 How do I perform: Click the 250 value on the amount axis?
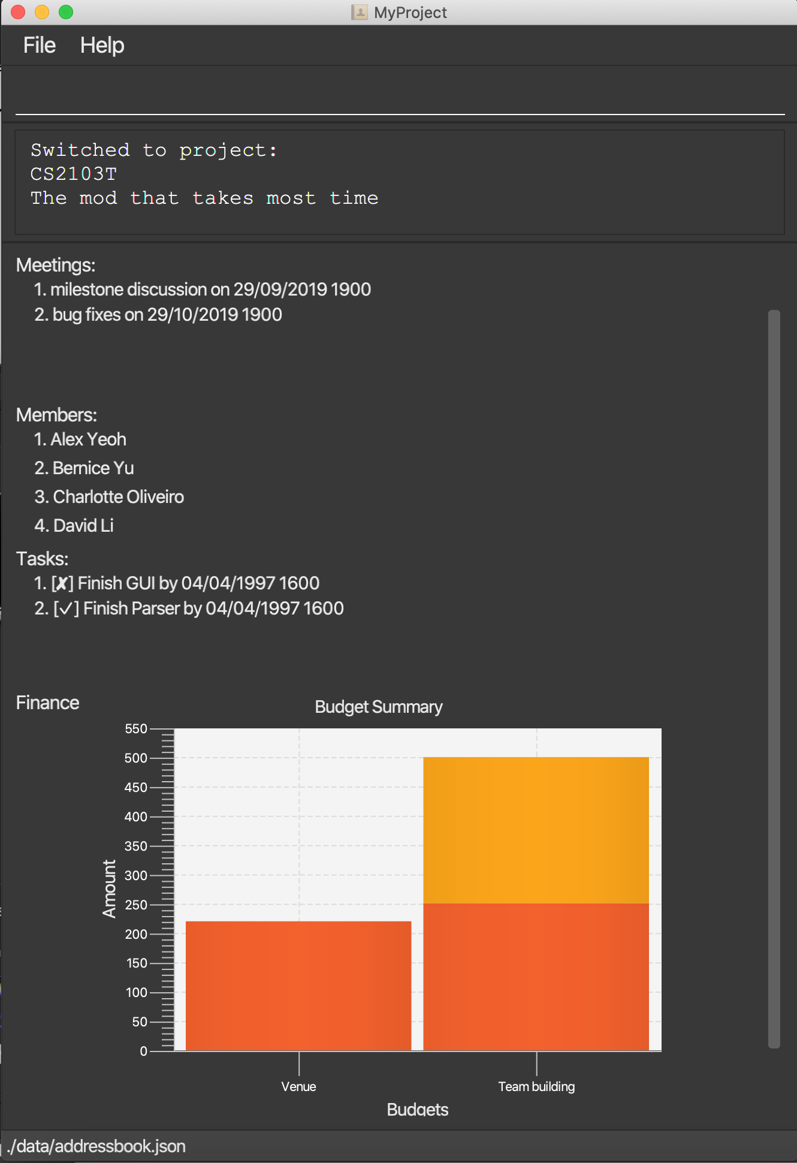point(136,905)
